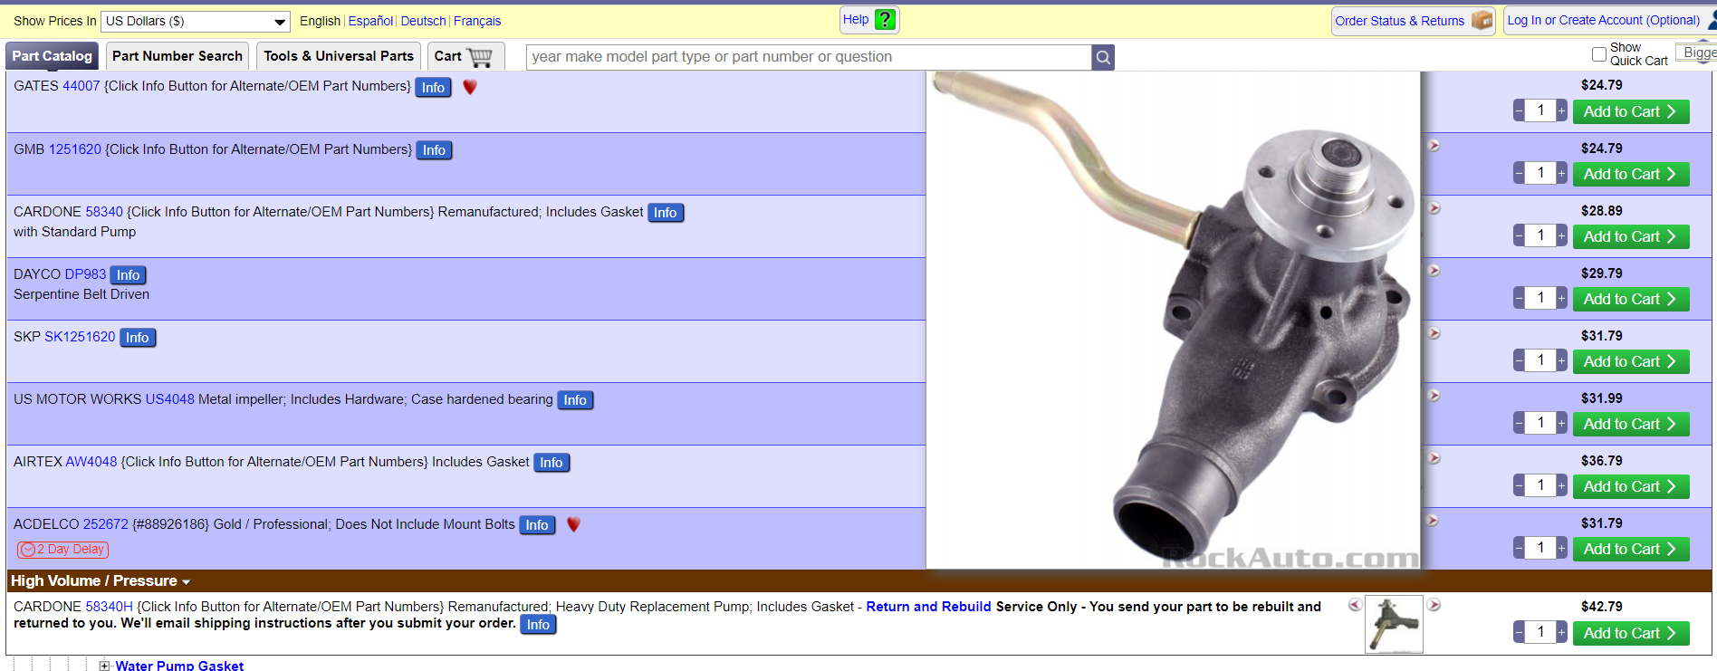Add SKP SK1251620 to cart

coord(1631,361)
